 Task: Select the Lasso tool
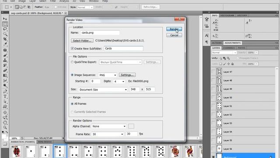click(x=5, y=29)
